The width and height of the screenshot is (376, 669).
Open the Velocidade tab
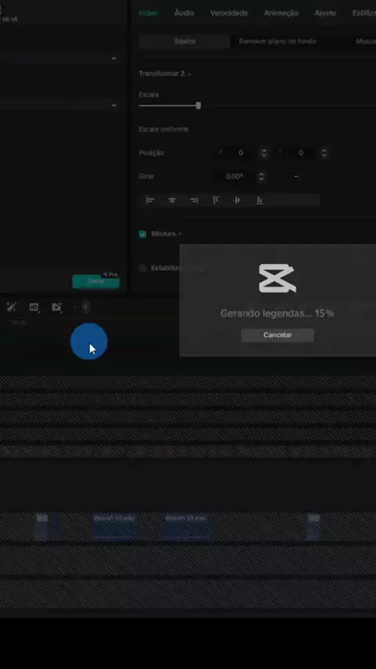point(229,13)
